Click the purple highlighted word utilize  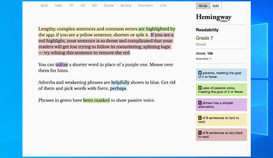tap(62, 65)
